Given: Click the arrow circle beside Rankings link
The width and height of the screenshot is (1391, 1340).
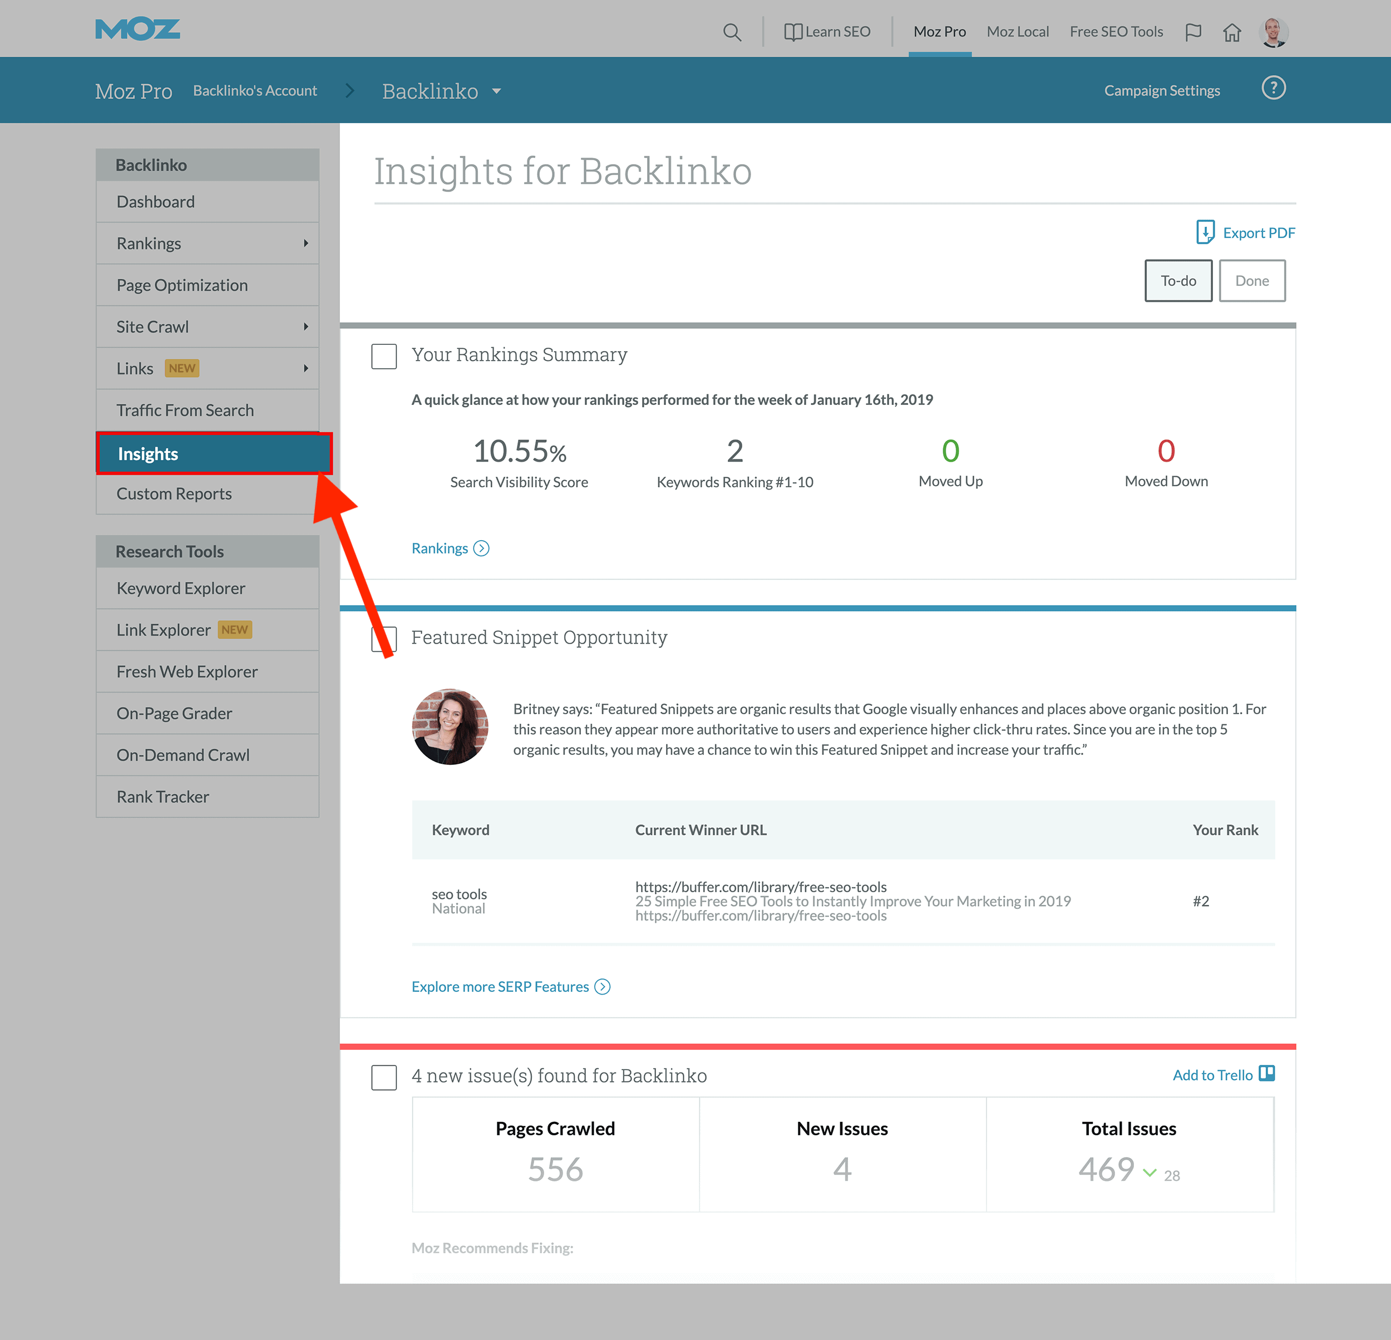Looking at the screenshot, I should (481, 548).
